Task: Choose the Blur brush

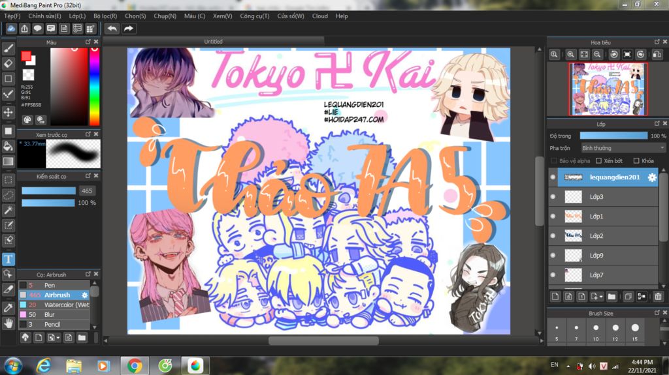Action: pyautogui.click(x=54, y=314)
